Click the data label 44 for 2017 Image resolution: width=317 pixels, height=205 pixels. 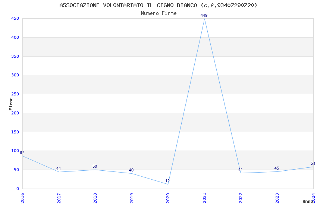59,168
